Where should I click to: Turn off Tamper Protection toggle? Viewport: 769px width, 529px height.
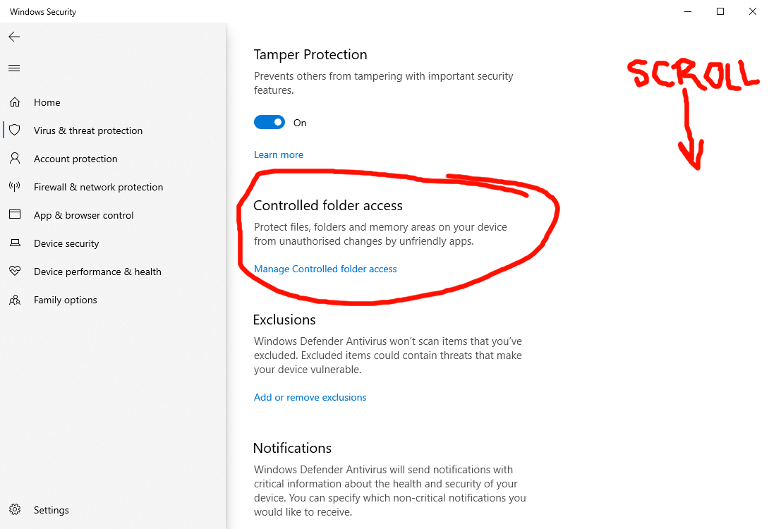coord(270,122)
